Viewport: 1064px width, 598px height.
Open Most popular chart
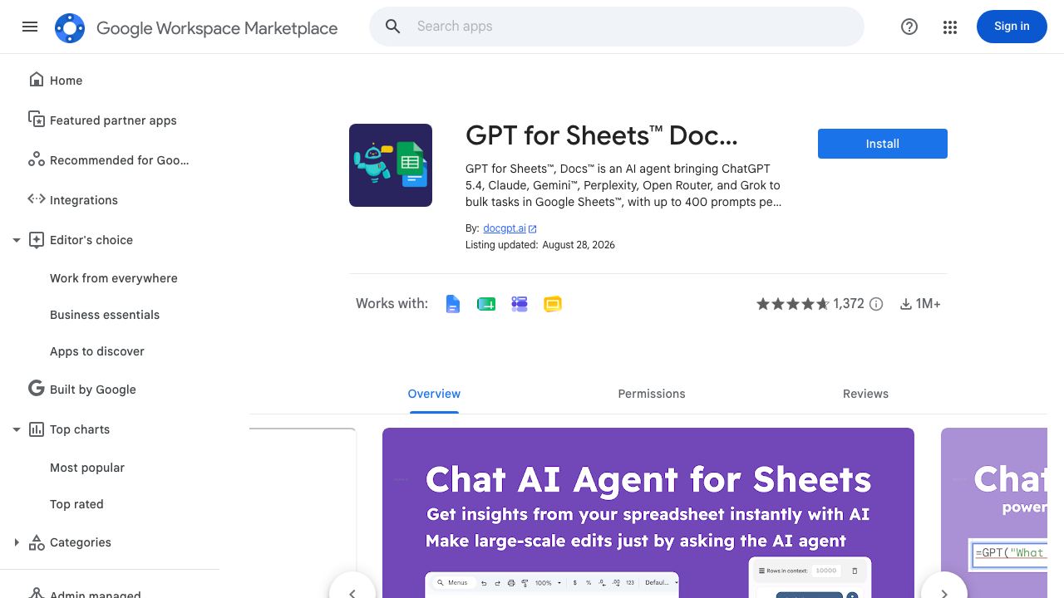click(x=87, y=468)
